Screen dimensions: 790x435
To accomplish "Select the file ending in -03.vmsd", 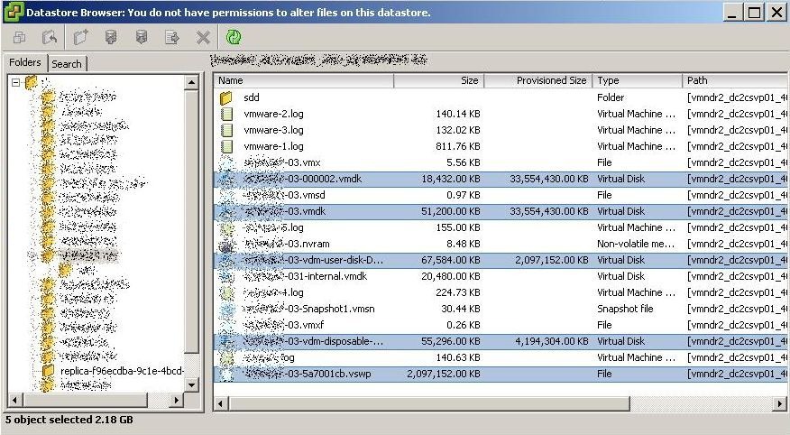I will (x=284, y=195).
